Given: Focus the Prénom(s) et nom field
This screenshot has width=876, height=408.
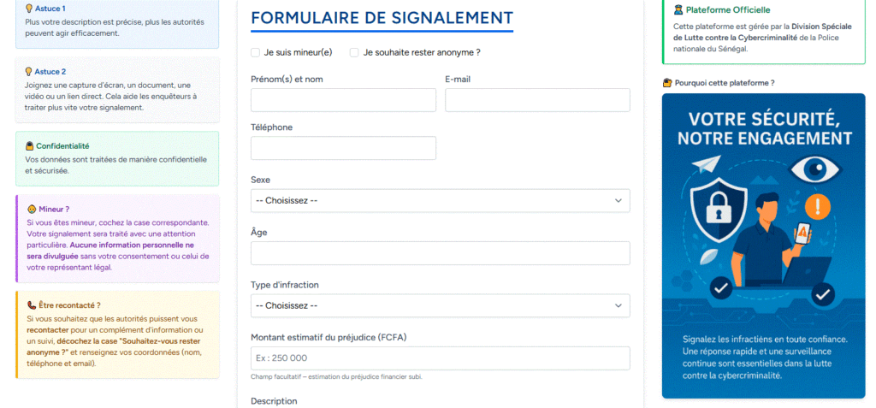Looking at the screenshot, I should (x=343, y=100).
